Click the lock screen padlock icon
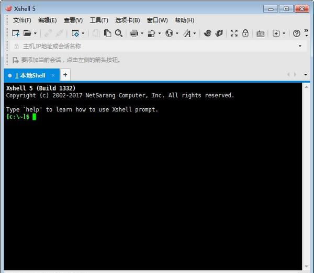Viewport: 314px width, 273px height. [245, 33]
